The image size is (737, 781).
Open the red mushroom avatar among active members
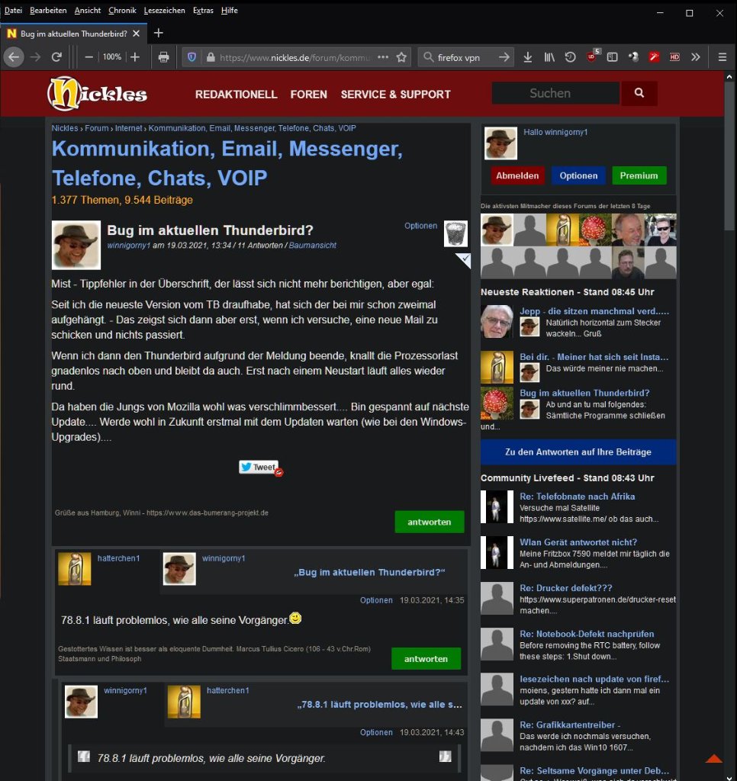[595, 230]
